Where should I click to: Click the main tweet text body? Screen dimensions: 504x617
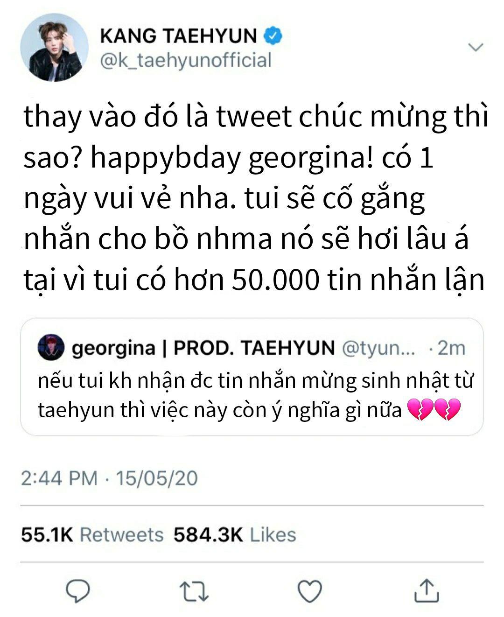(256, 198)
